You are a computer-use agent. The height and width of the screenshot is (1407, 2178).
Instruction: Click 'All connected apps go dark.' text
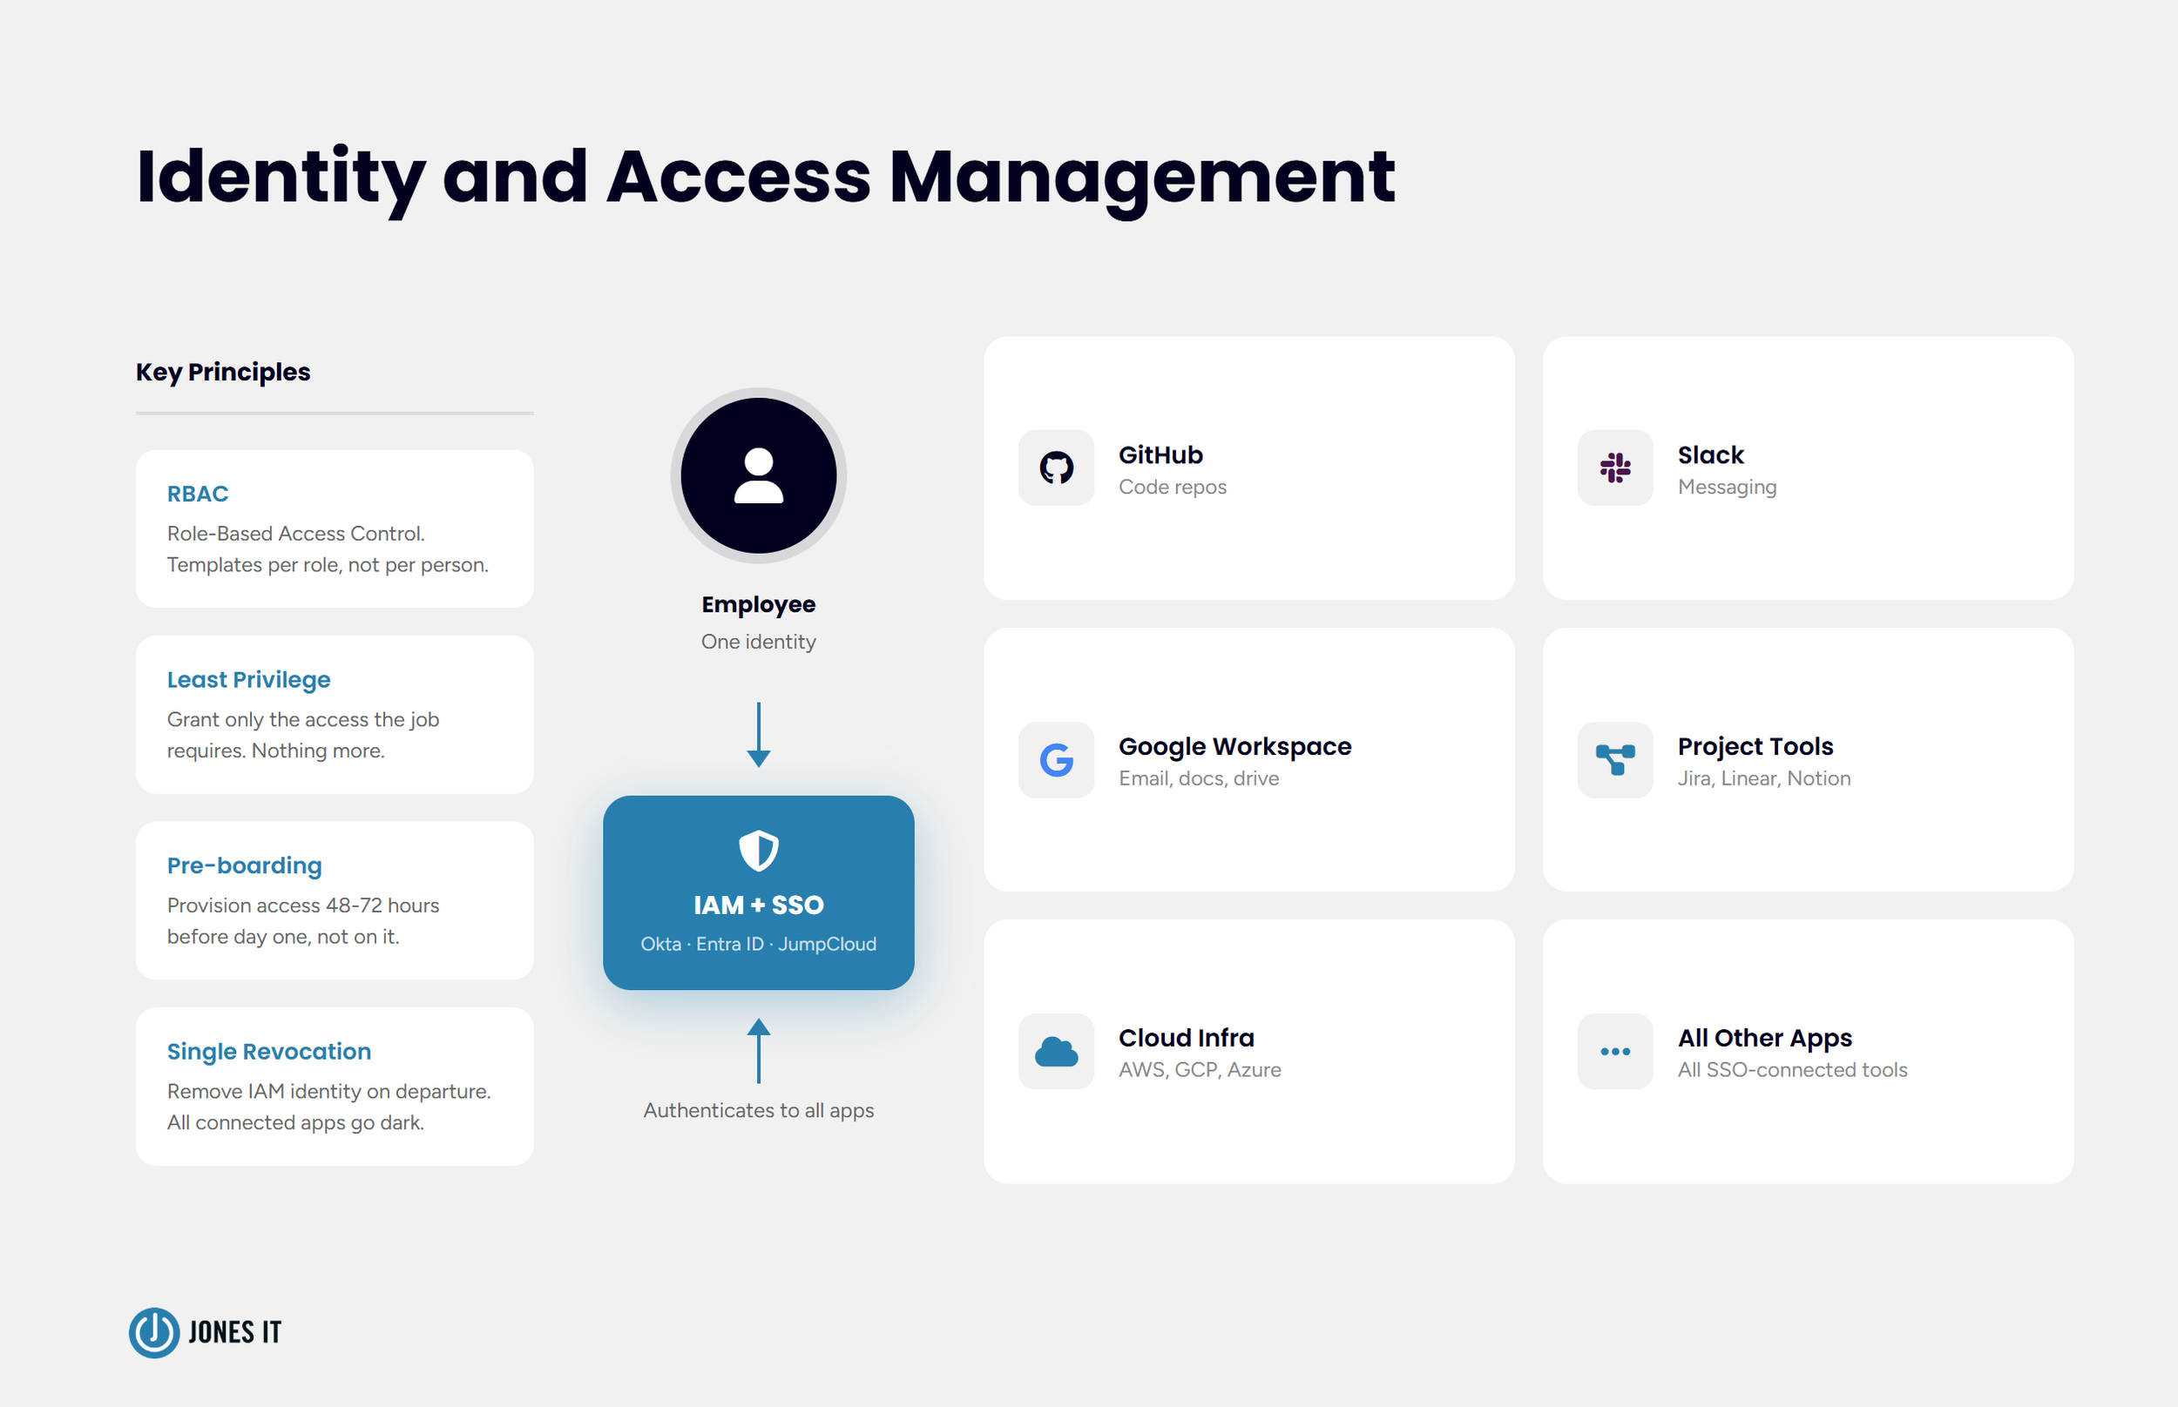[x=296, y=1123]
